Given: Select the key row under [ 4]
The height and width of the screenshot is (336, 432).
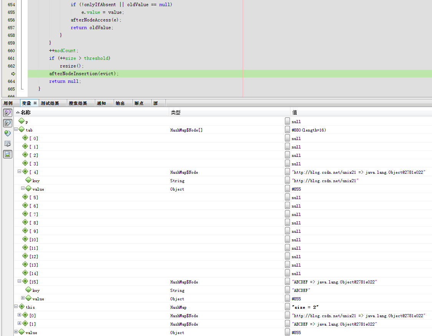Looking at the screenshot, I should point(223,181).
